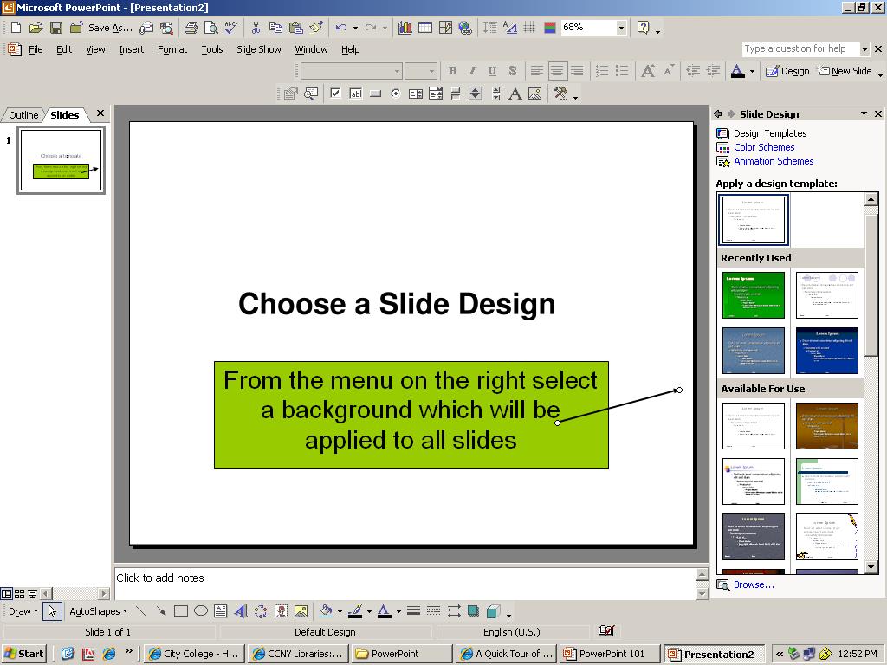The image size is (887, 665).
Task: Copy the selection
Action: coord(275,27)
